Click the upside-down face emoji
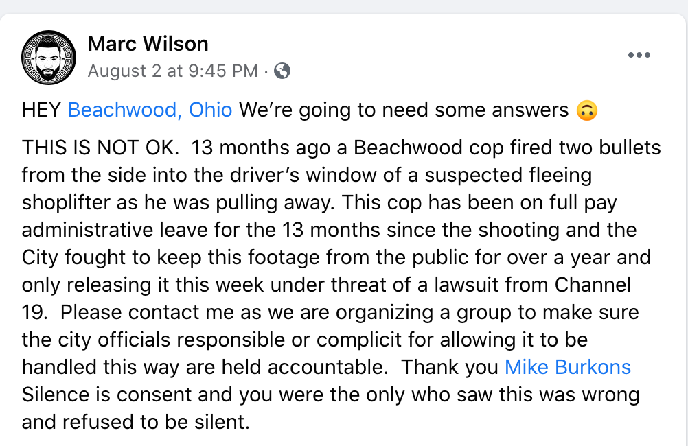Screen dimensions: 688x446 [x=588, y=109]
